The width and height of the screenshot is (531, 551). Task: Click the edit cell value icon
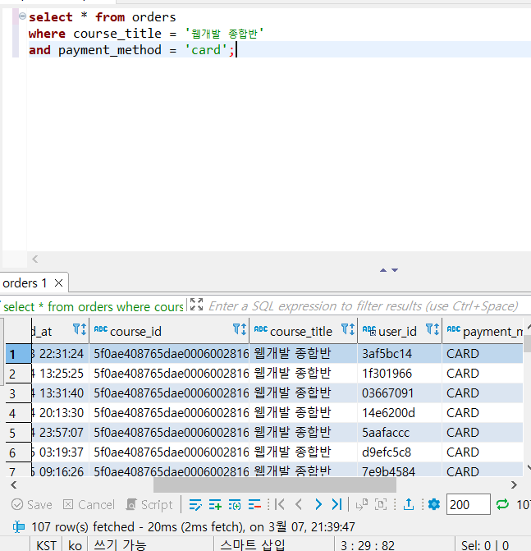click(195, 505)
